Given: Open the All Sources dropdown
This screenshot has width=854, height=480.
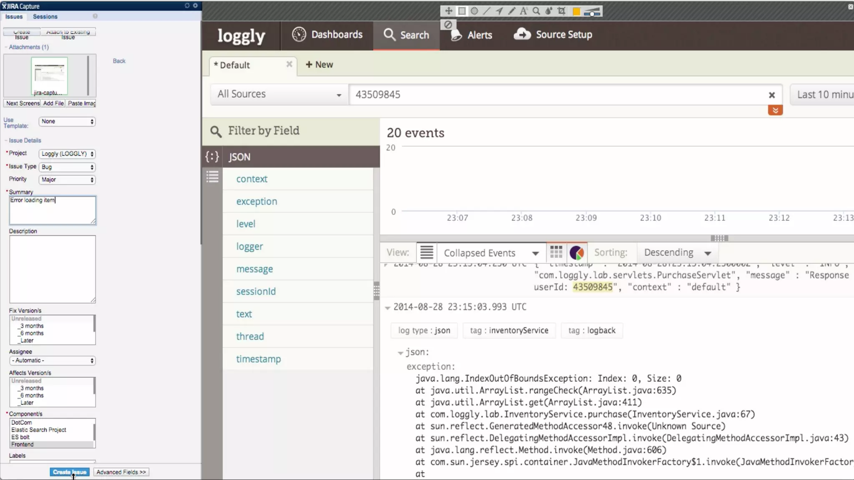Looking at the screenshot, I should [x=279, y=95].
